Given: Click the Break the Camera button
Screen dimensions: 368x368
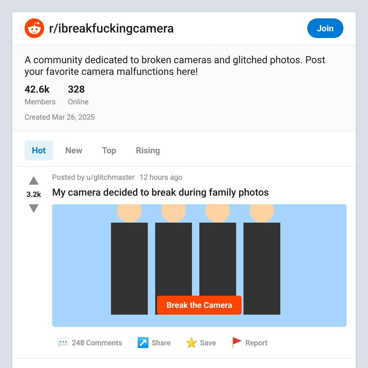Looking at the screenshot, I should [x=199, y=305].
